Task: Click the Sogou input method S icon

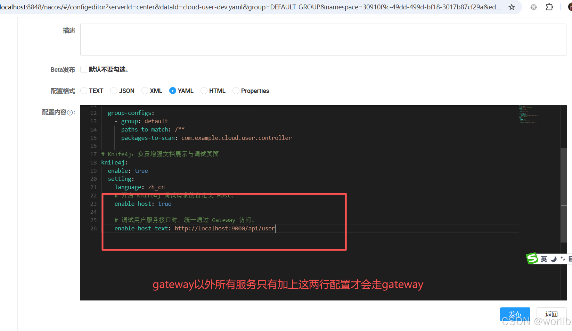Action: (532, 258)
